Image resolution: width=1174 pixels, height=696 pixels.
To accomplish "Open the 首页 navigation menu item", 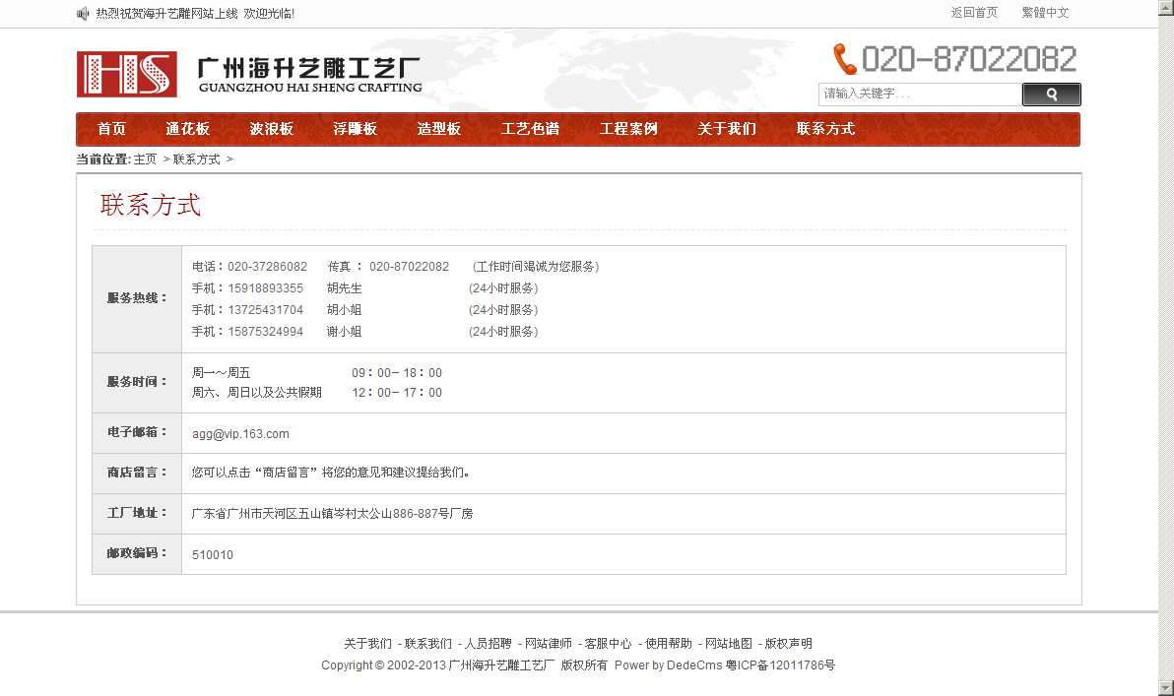I will [111, 129].
